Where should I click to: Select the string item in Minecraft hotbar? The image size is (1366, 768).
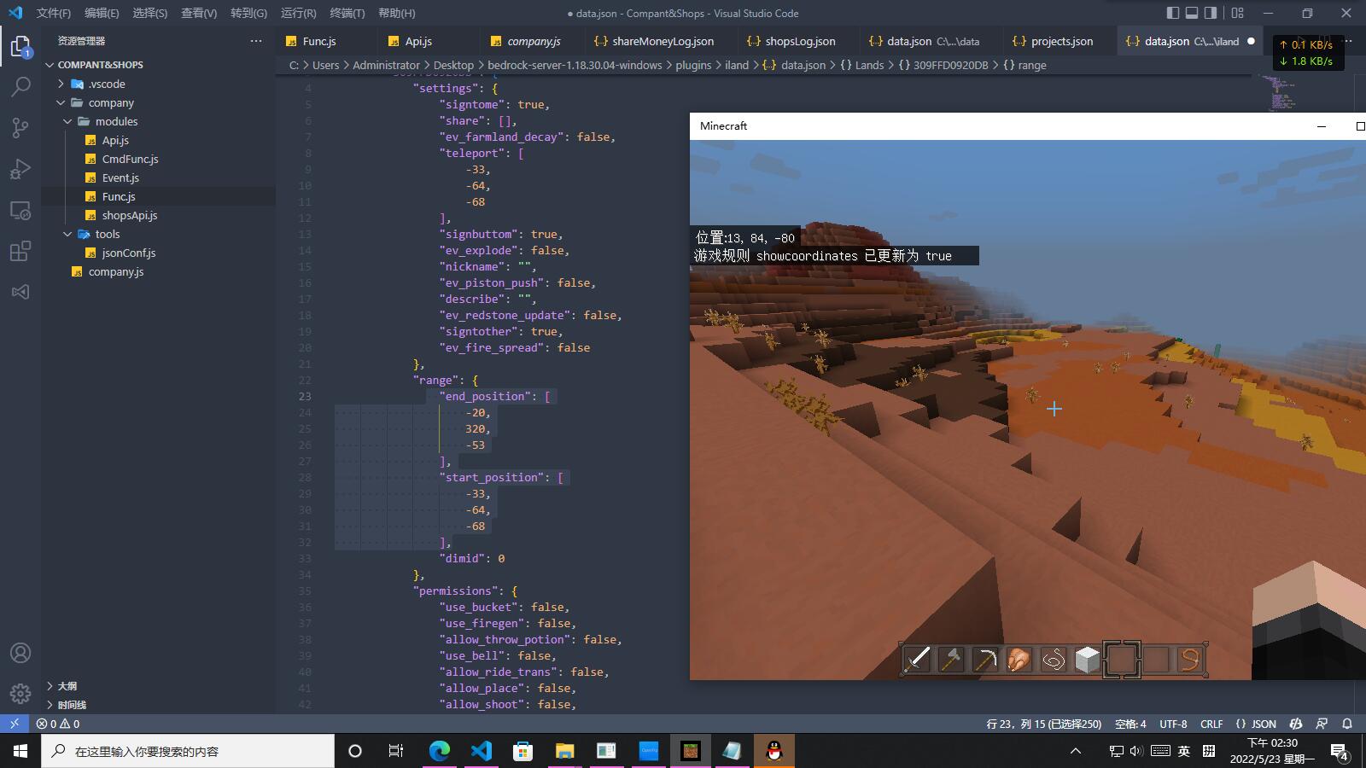[1054, 660]
